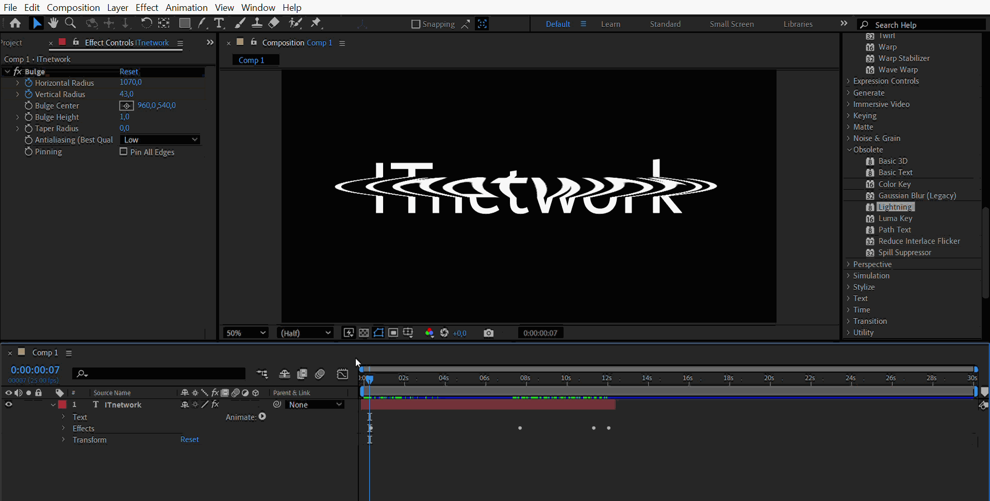Select the Rectangle shape tool
This screenshot has width=990, height=501.
click(185, 23)
